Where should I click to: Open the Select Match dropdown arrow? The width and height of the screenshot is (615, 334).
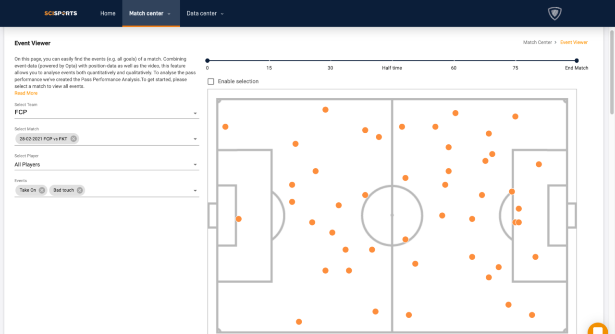pyautogui.click(x=195, y=139)
